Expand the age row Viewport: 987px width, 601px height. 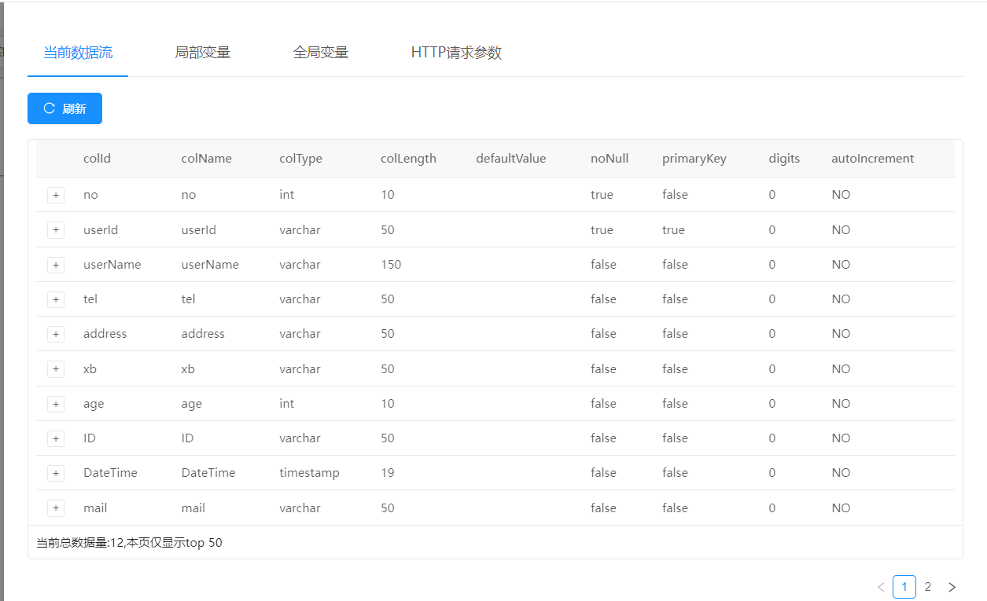point(56,404)
